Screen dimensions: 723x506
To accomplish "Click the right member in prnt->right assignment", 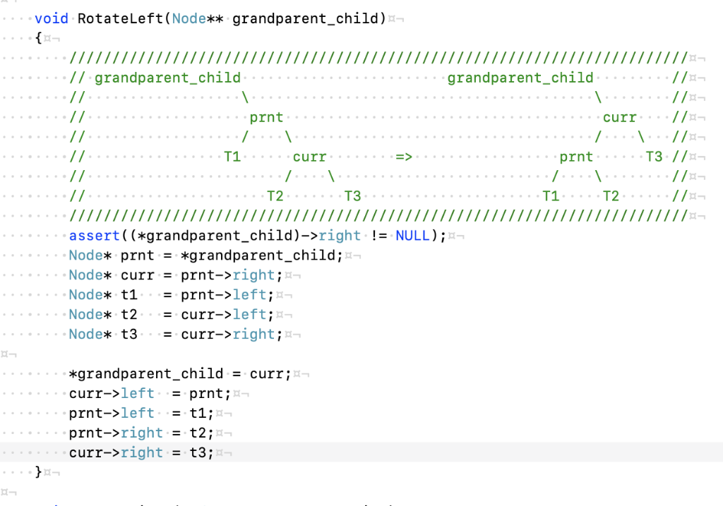I will 141,433.
